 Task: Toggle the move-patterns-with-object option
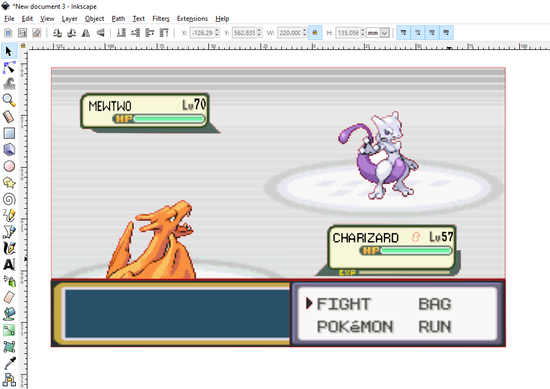(x=446, y=32)
